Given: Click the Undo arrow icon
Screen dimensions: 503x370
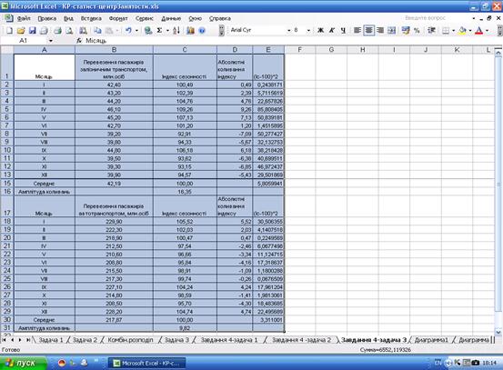Looking at the screenshot, I should point(128,31).
